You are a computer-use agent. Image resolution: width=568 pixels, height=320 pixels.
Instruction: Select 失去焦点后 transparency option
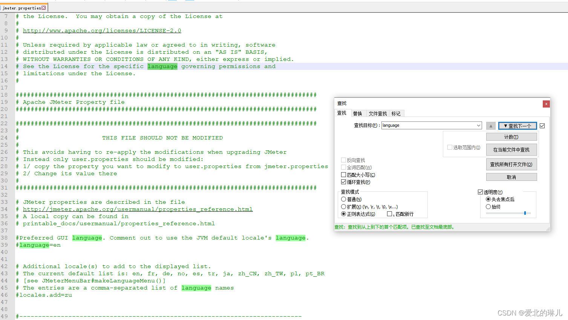click(x=488, y=199)
